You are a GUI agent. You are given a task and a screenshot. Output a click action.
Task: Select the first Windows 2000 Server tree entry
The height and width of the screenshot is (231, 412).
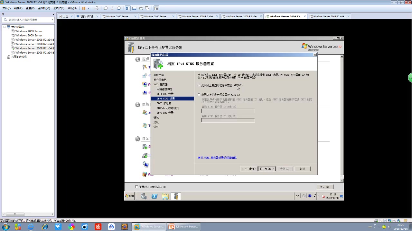(29, 31)
